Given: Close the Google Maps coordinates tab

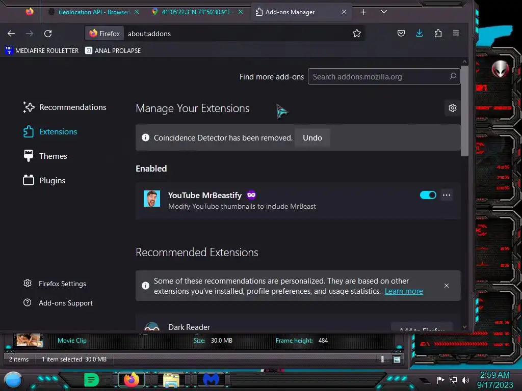Looking at the screenshot, I should (241, 12).
